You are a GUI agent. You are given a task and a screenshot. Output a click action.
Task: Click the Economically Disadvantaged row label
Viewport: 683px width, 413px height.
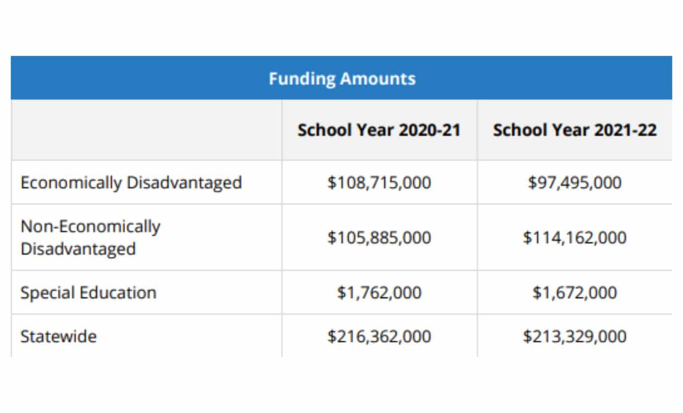click(131, 182)
